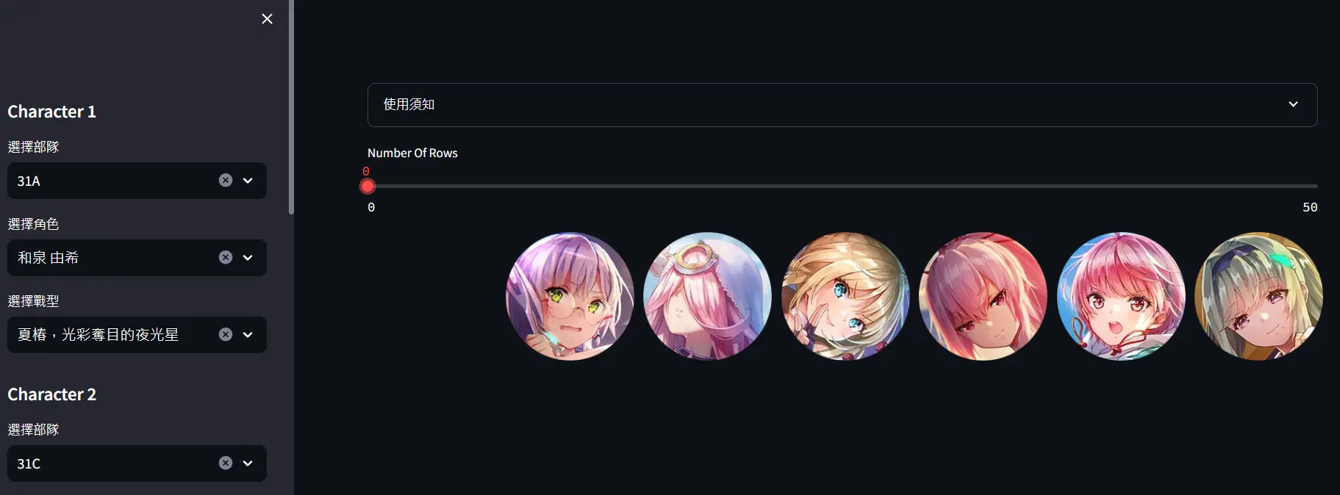
Task: Select the blonde blue-eyed character portrait
Action: 845,297
